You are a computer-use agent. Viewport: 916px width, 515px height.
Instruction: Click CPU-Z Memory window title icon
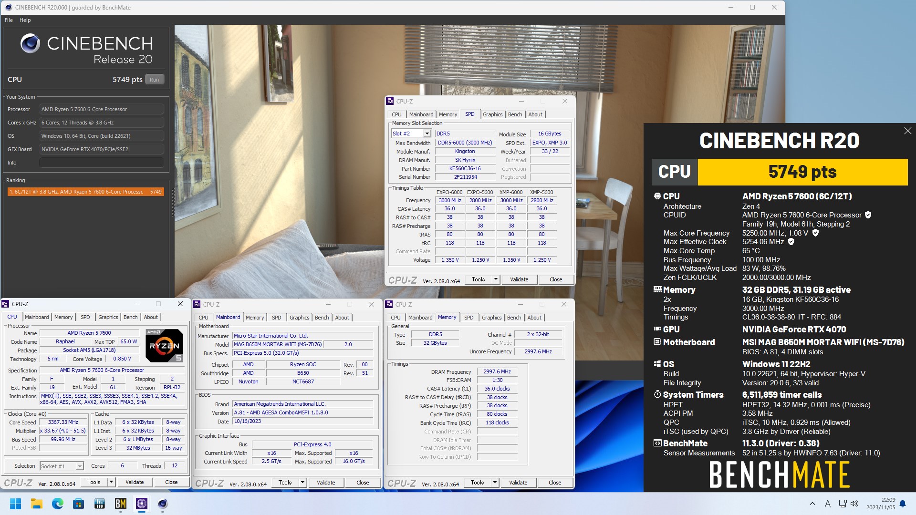(389, 304)
